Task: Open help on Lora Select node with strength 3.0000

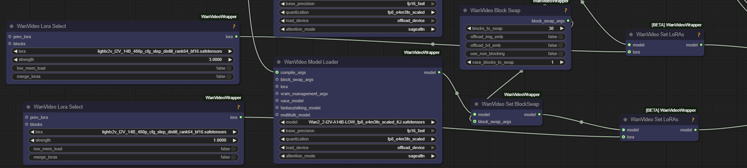Action: [234, 26]
